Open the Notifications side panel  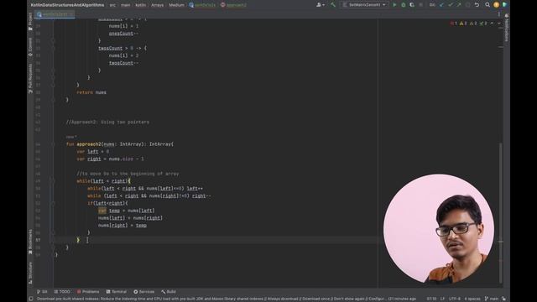[507, 28]
